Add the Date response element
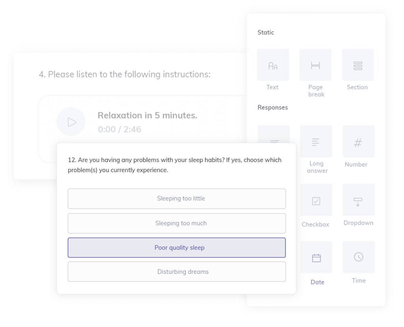404x327 pixels. (x=316, y=258)
